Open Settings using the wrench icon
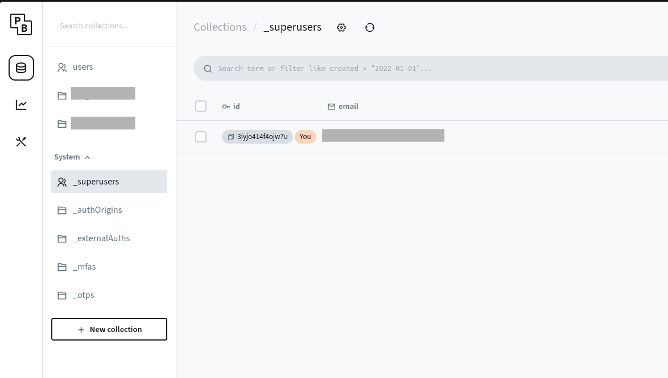This screenshot has width=668, height=378. coord(21,141)
